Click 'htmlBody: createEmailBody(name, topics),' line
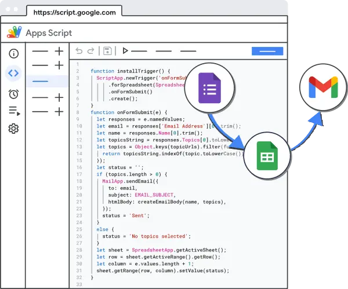Image resolution: width=348 pixels, height=289 pixels. coord(167,202)
